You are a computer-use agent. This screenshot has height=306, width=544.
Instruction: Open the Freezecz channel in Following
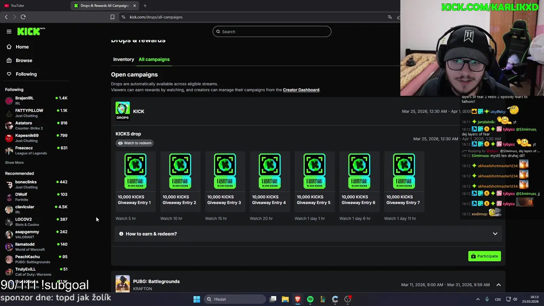(36, 150)
